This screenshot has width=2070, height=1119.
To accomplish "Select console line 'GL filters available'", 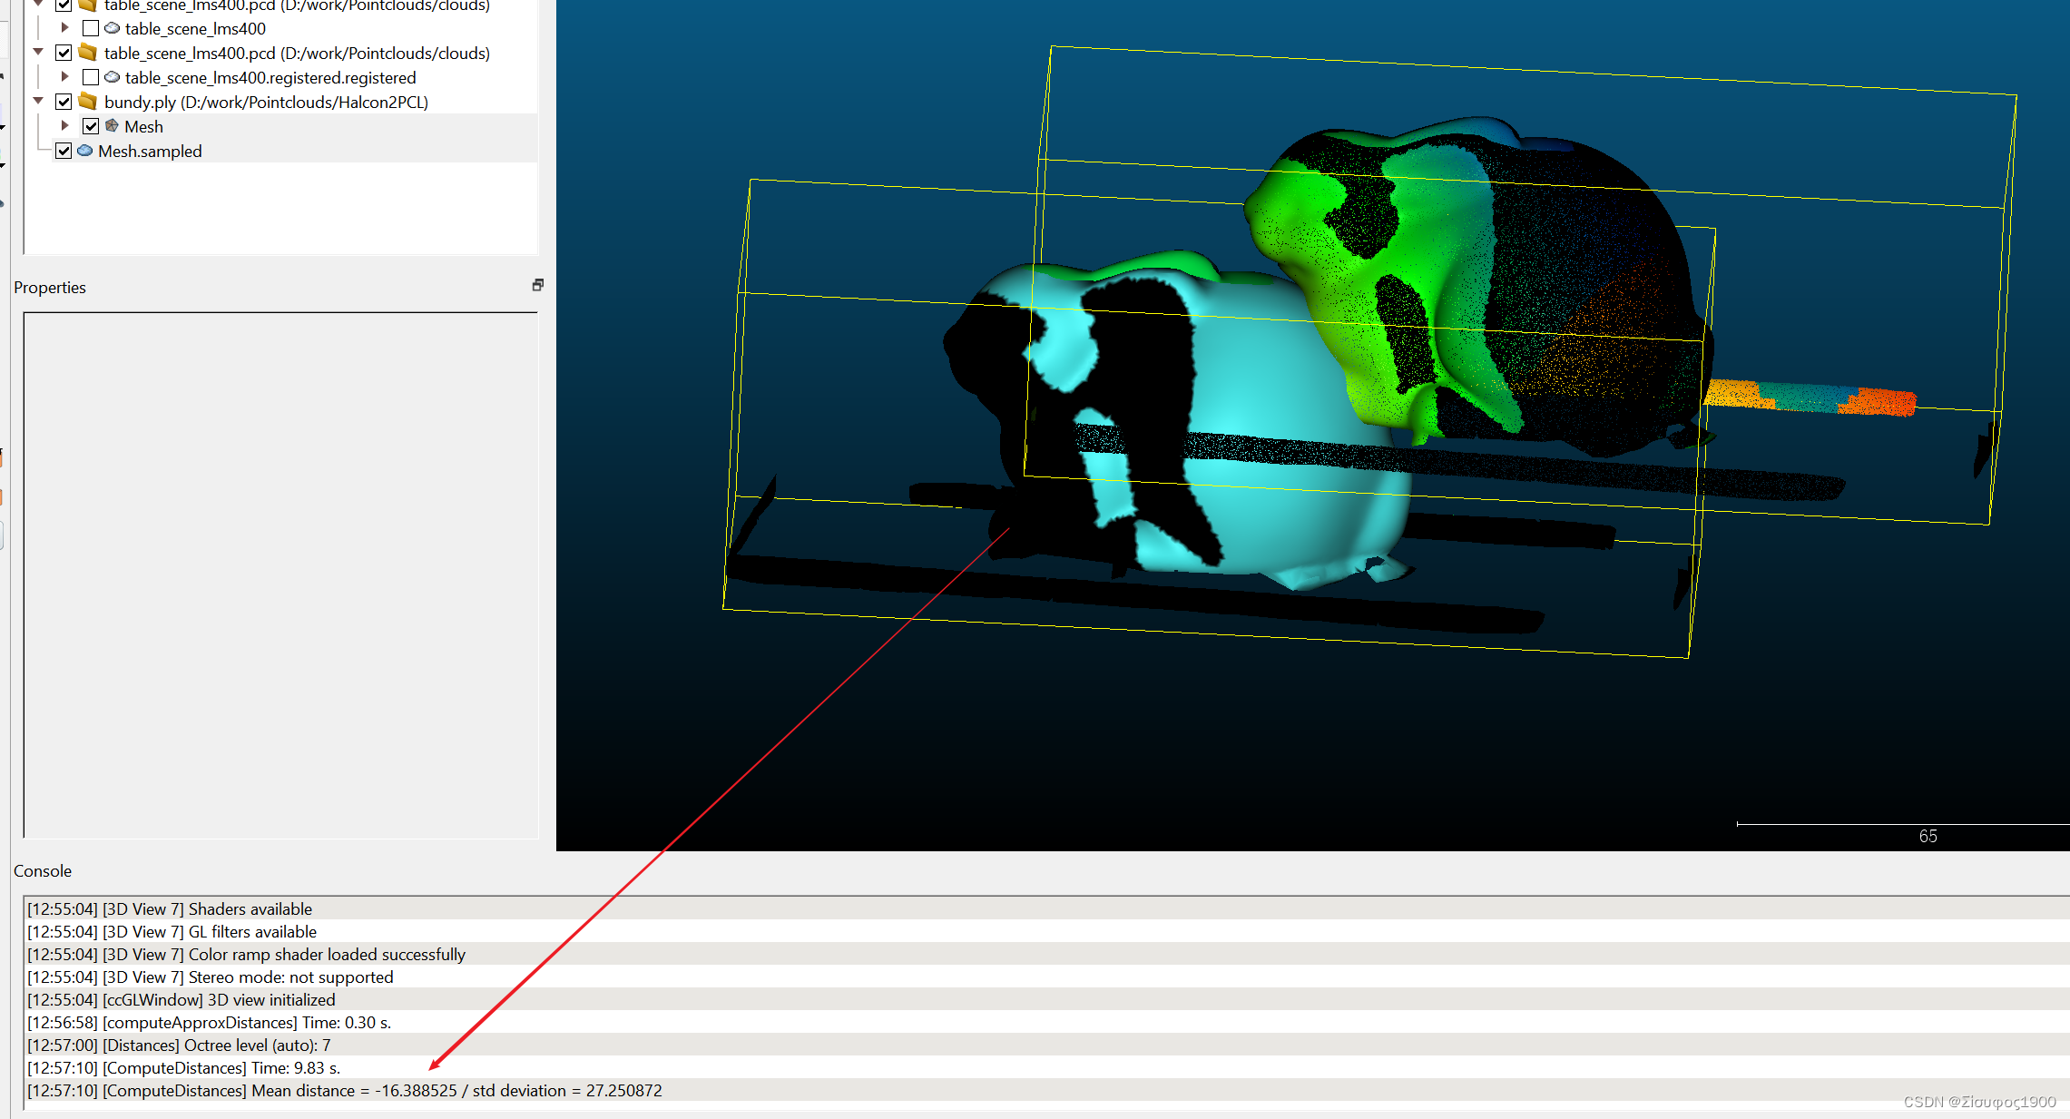I will 1048,931.
